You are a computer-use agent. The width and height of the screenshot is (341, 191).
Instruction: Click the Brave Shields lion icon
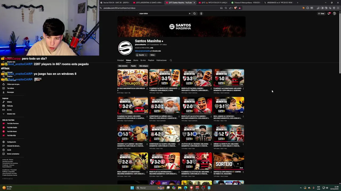pos(235,8)
